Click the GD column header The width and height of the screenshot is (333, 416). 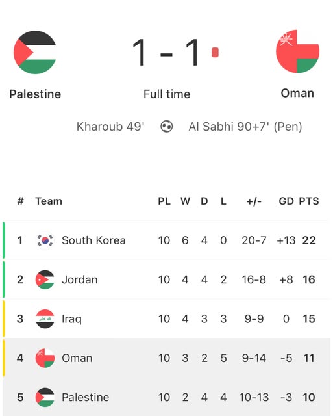coord(286,201)
